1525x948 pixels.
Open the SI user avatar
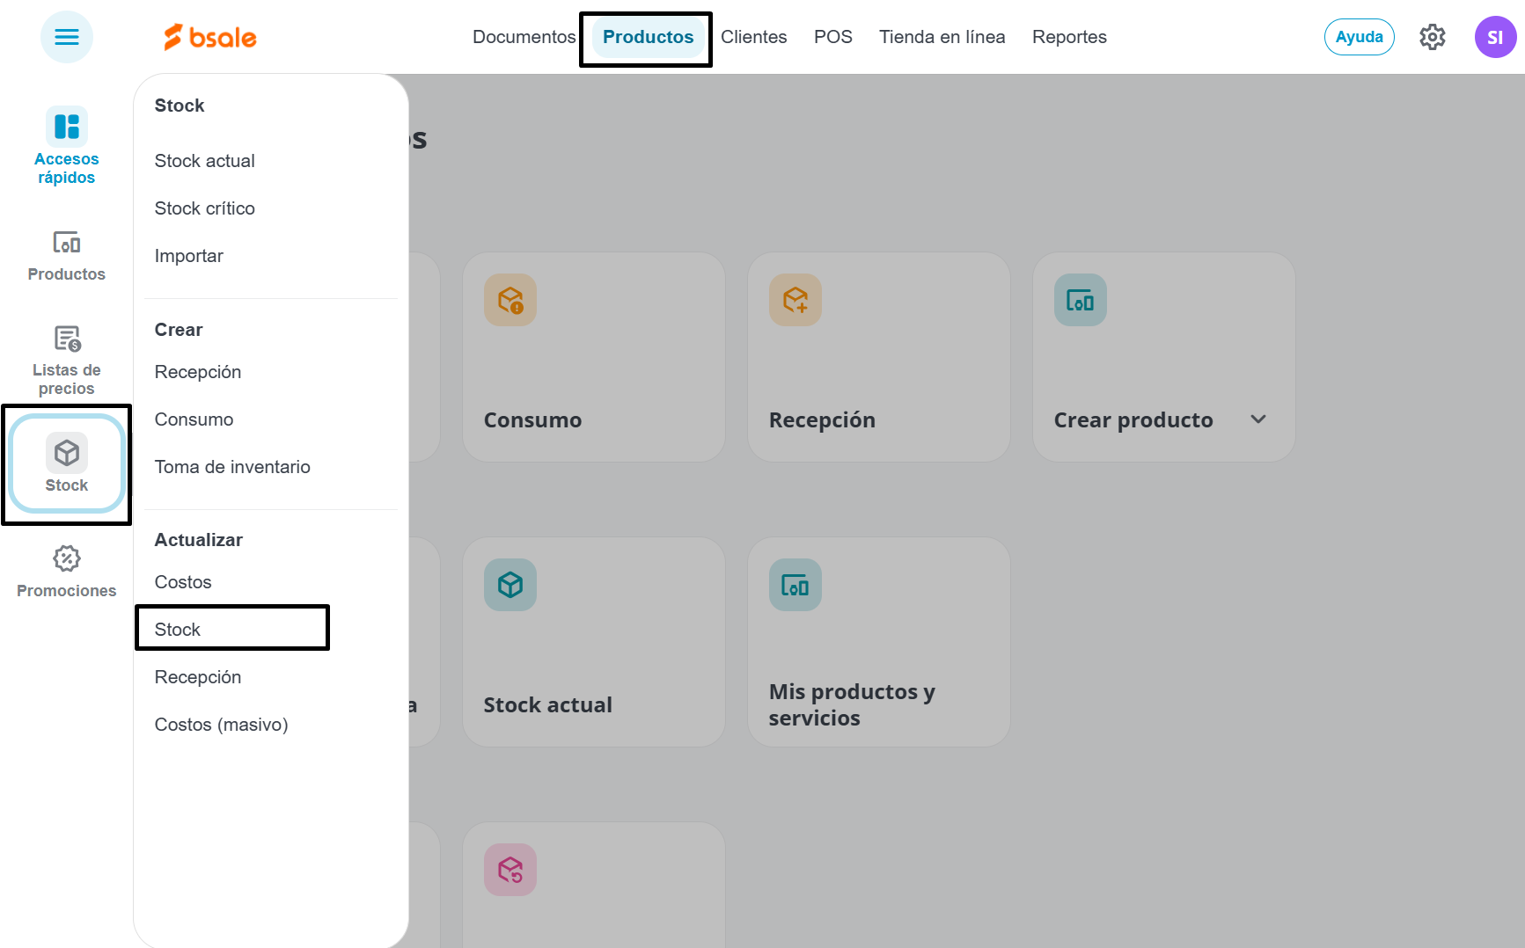click(x=1495, y=37)
